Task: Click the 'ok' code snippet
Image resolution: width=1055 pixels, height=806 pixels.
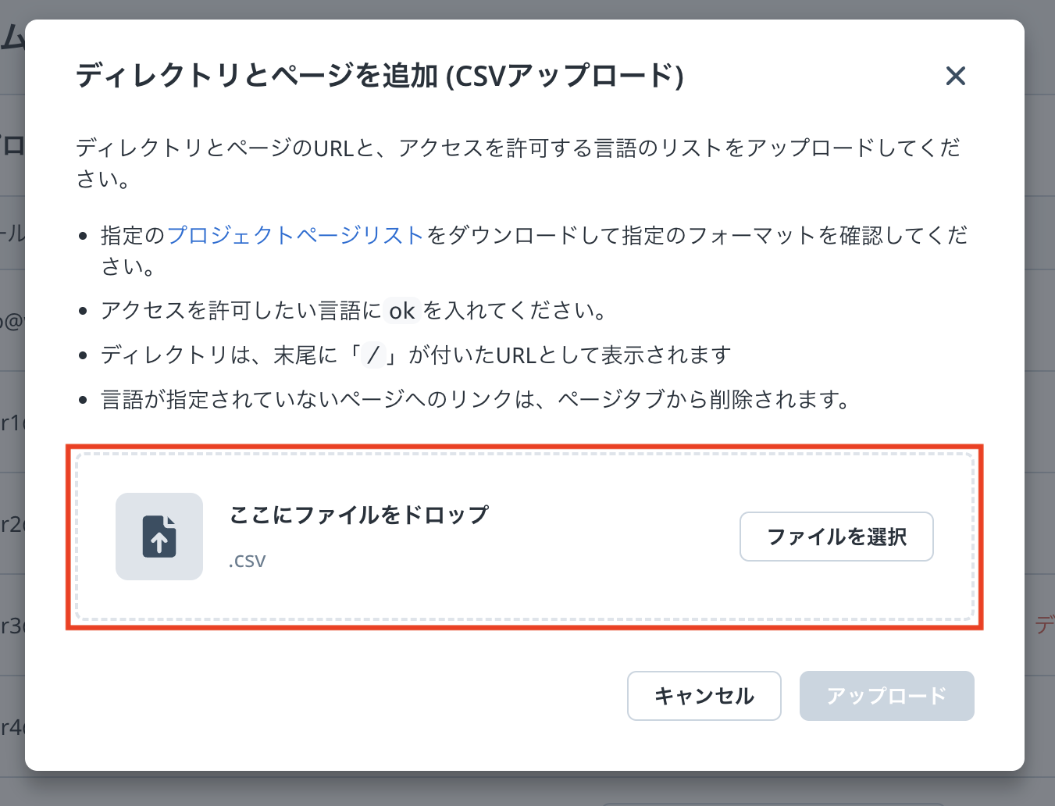Action: click(401, 311)
